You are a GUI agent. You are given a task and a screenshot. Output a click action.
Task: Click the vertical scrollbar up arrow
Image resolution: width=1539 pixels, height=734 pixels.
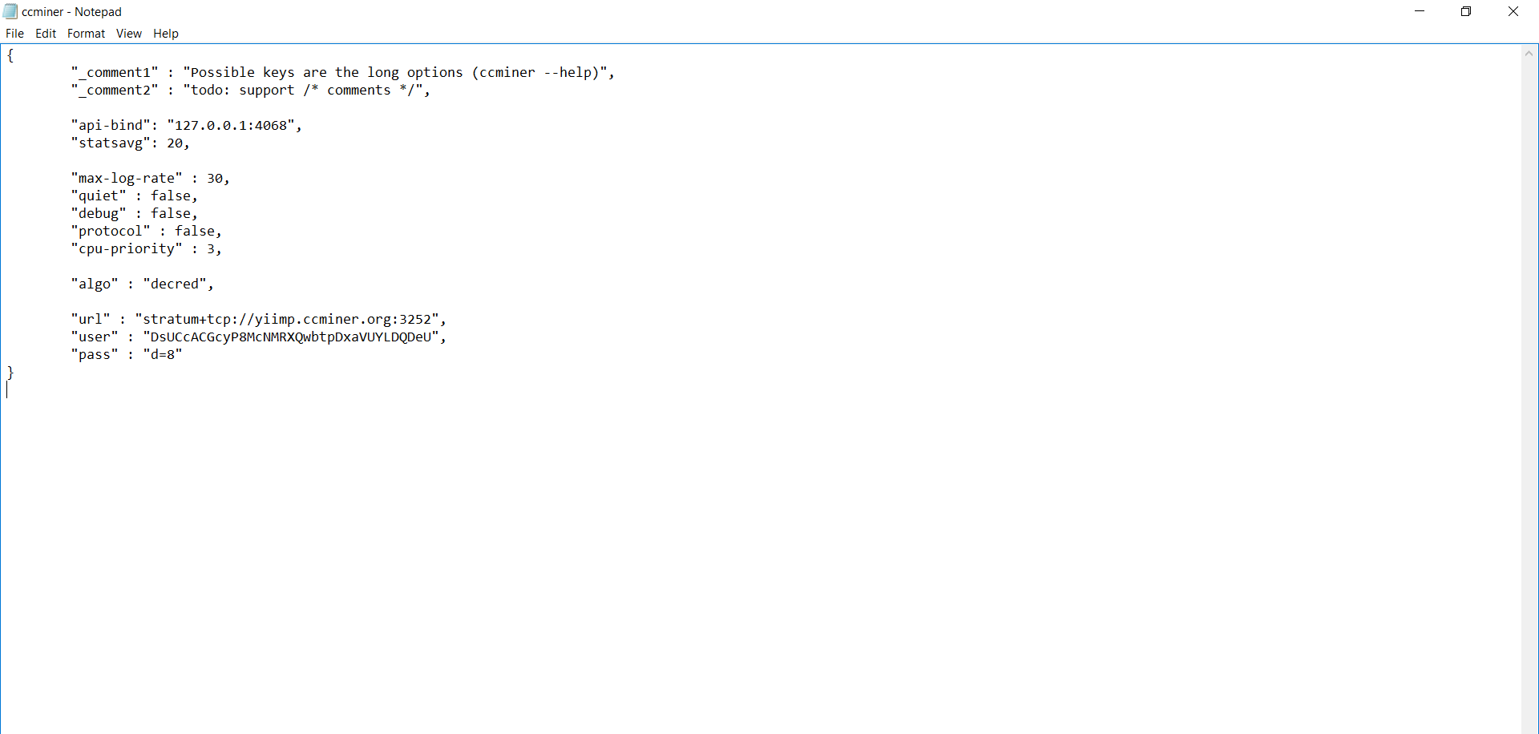(1529, 54)
